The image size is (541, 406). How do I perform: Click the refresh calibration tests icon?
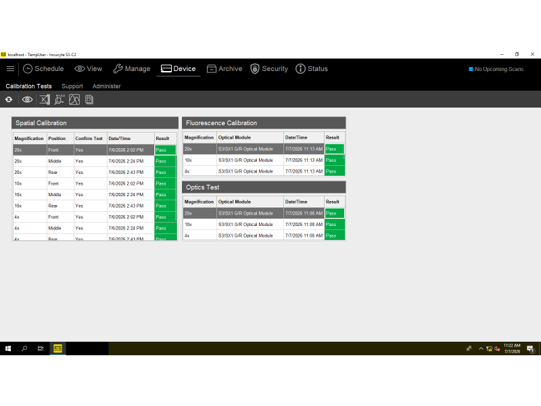[x=9, y=99]
